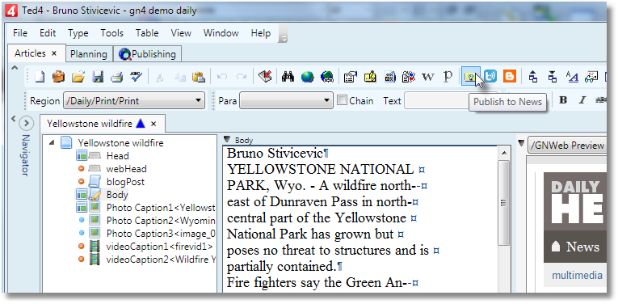
Task: Select Photo Caption1 tree item
Action: click(161, 208)
